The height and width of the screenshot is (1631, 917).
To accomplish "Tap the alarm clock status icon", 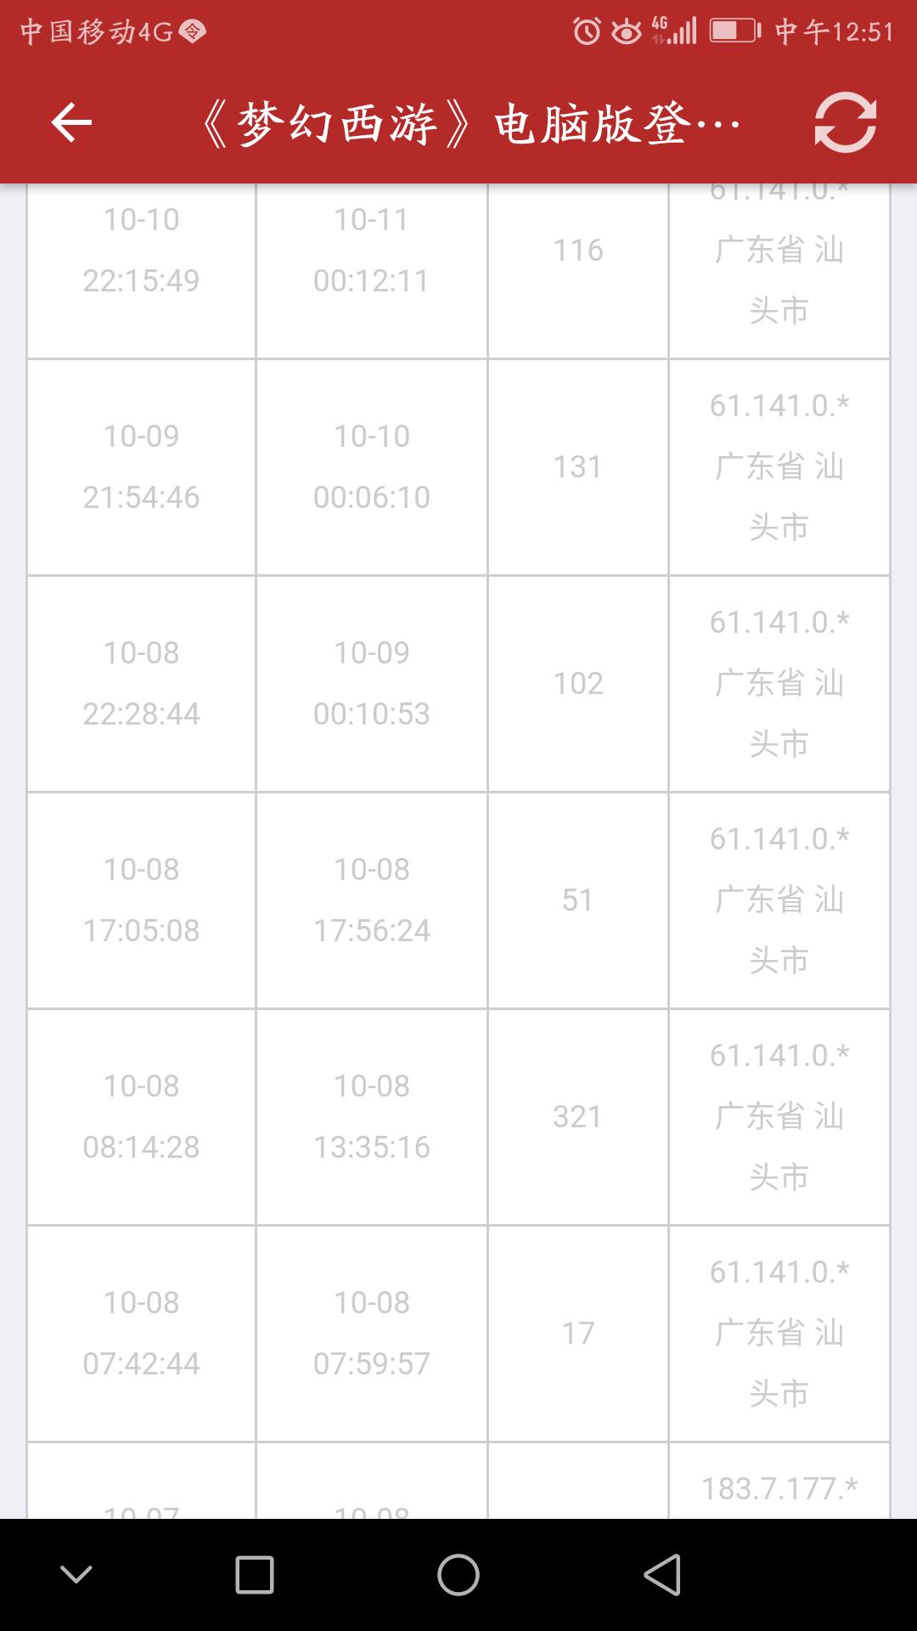I will tap(587, 31).
